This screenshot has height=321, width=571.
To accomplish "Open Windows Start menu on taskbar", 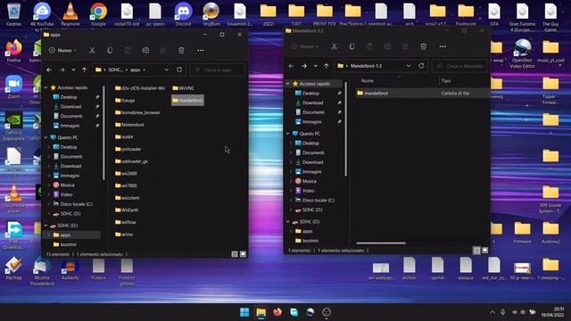I will coord(244,312).
